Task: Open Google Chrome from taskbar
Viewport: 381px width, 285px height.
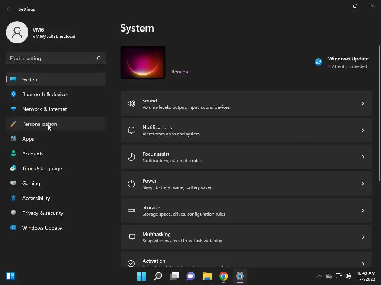Action: pos(224,276)
